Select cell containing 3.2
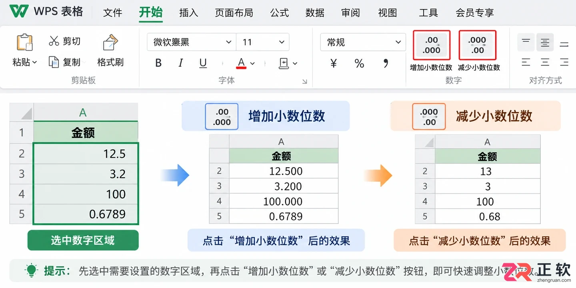The image size is (576, 288). [86, 174]
